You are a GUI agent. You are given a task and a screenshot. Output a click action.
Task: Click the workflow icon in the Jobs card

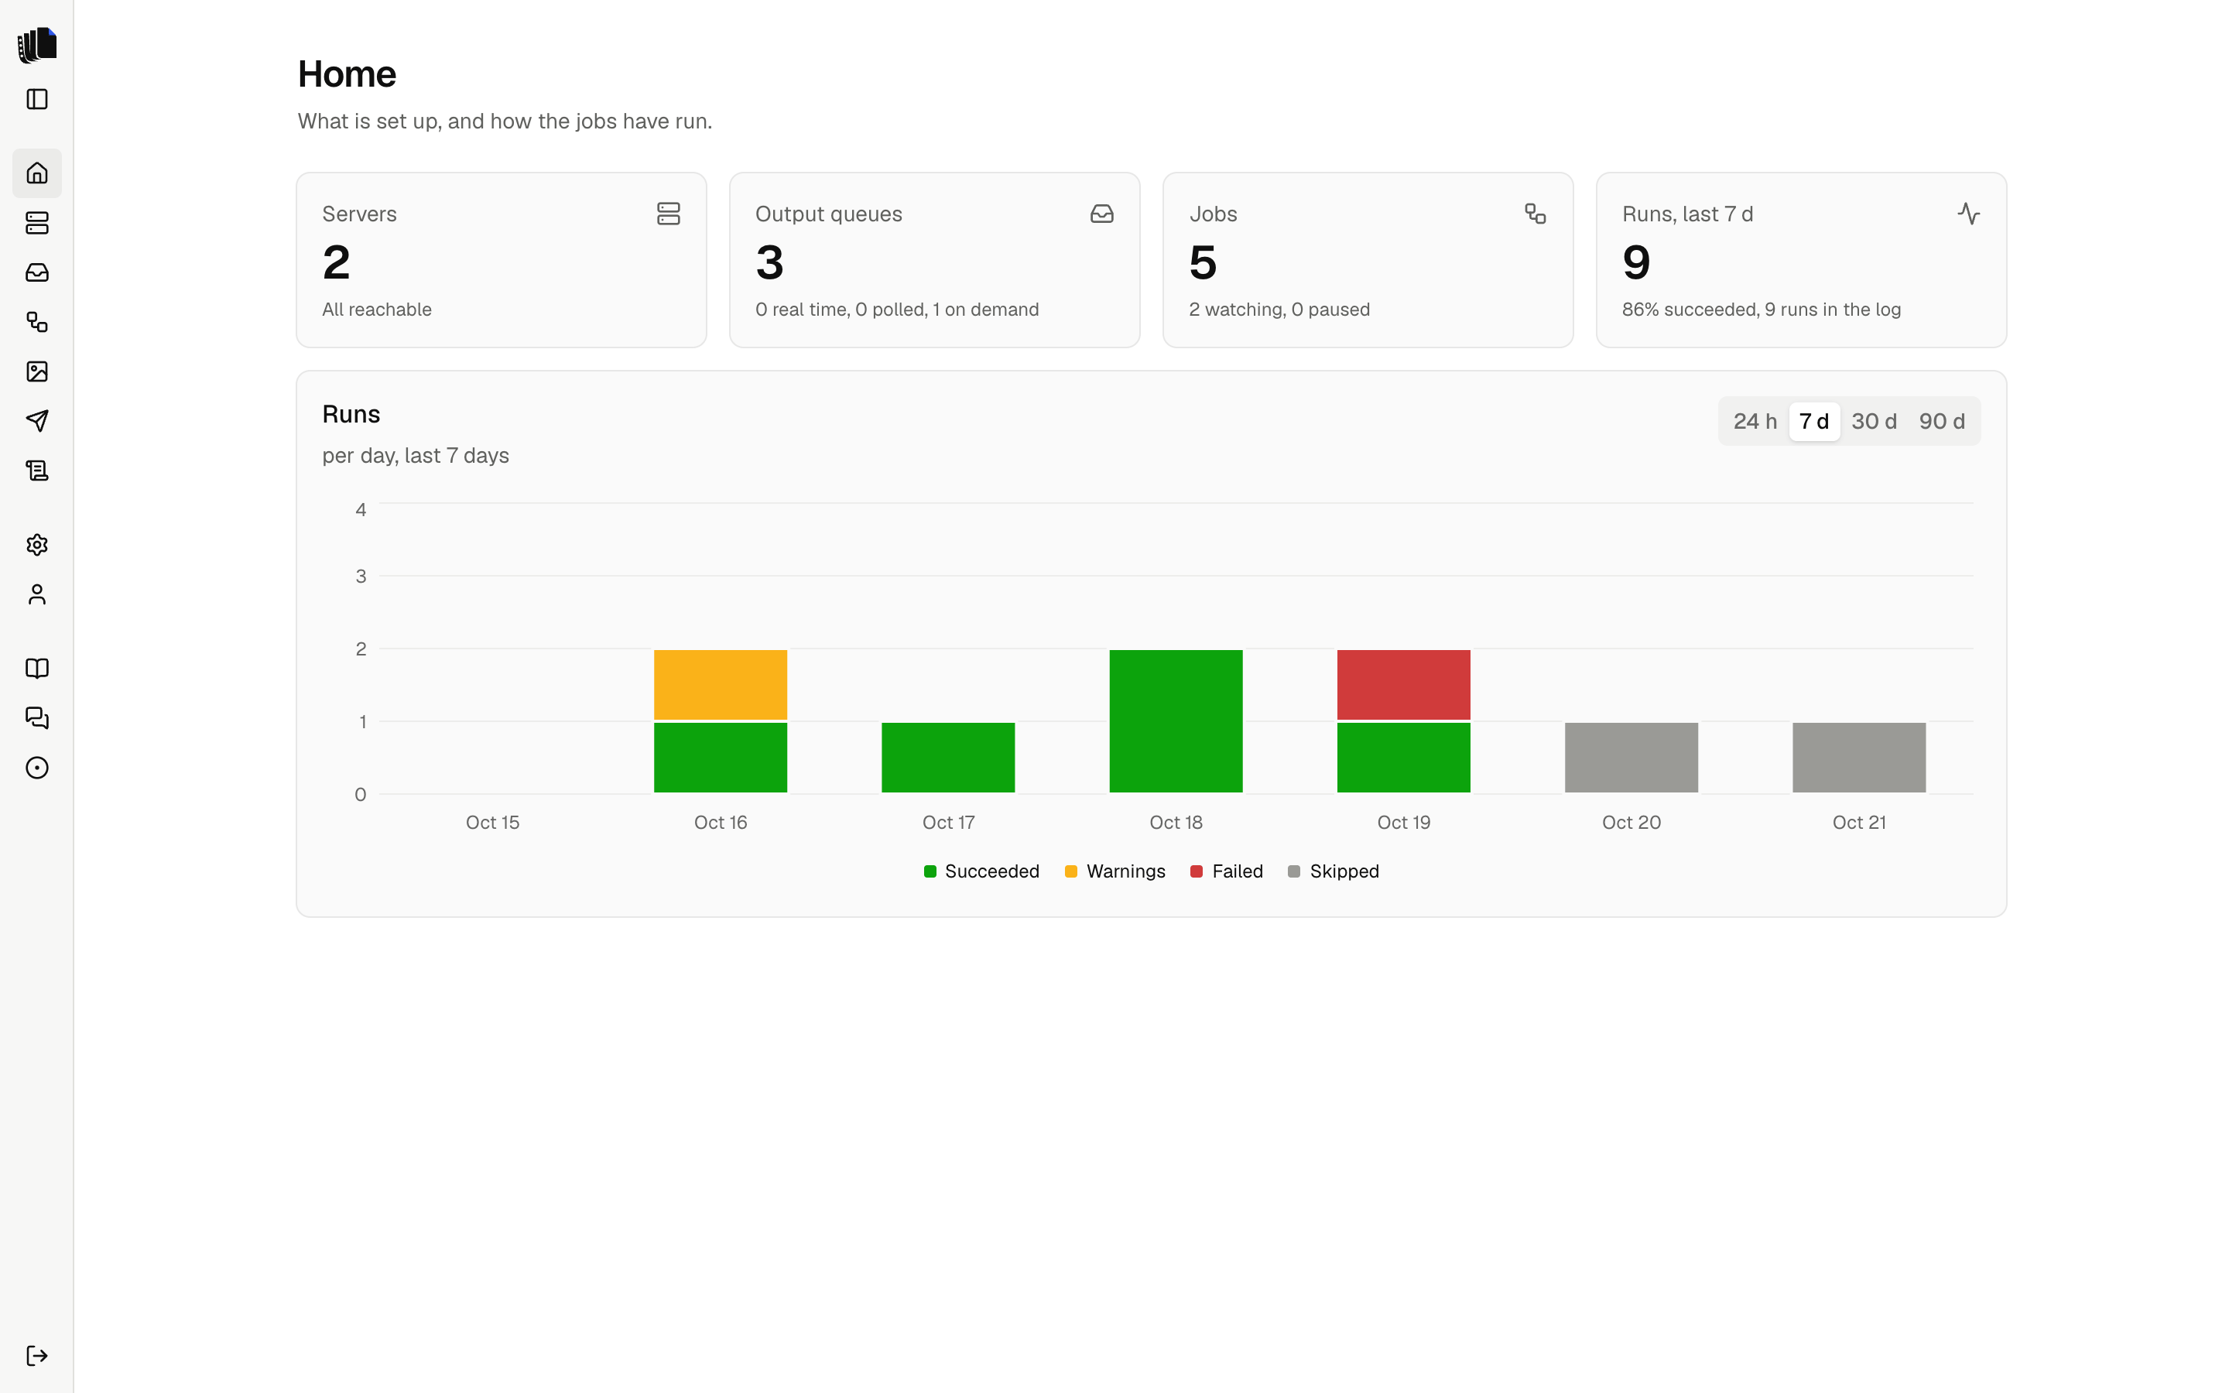(x=1536, y=214)
